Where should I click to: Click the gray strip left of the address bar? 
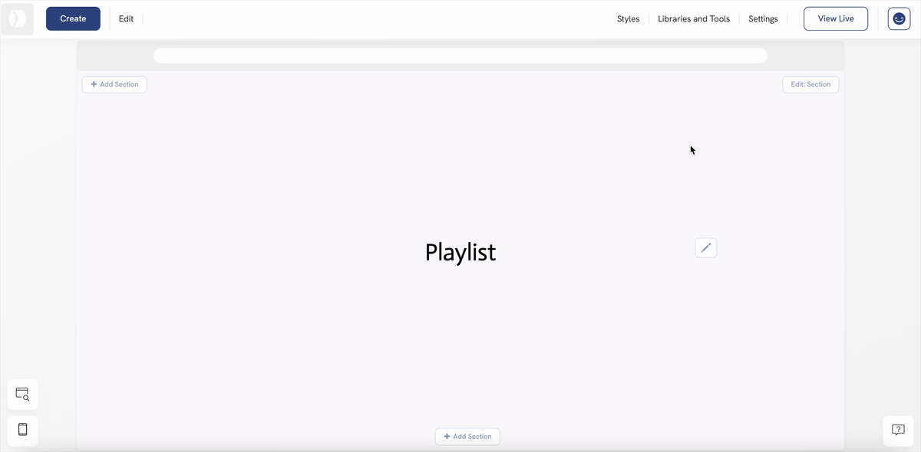(115, 56)
